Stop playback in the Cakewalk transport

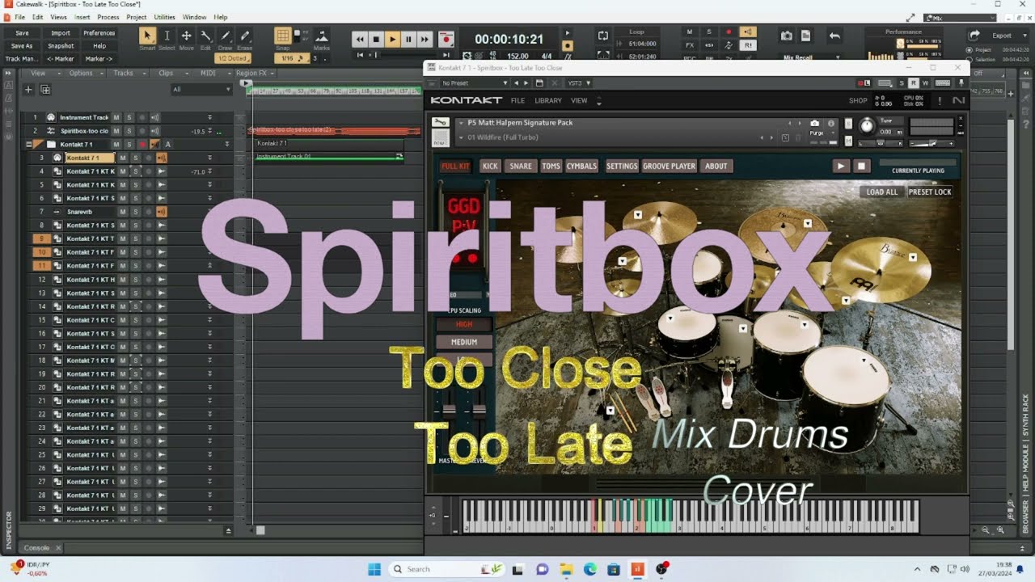coord(376,39)
